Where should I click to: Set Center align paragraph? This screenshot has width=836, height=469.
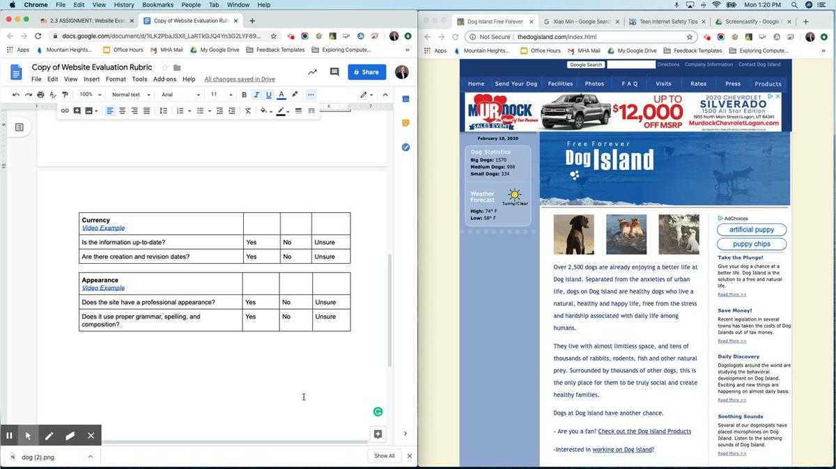click(123, 111)
